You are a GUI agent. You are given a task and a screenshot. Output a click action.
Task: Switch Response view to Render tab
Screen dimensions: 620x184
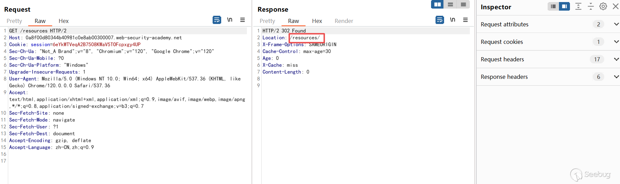click(x=344, y=21)
